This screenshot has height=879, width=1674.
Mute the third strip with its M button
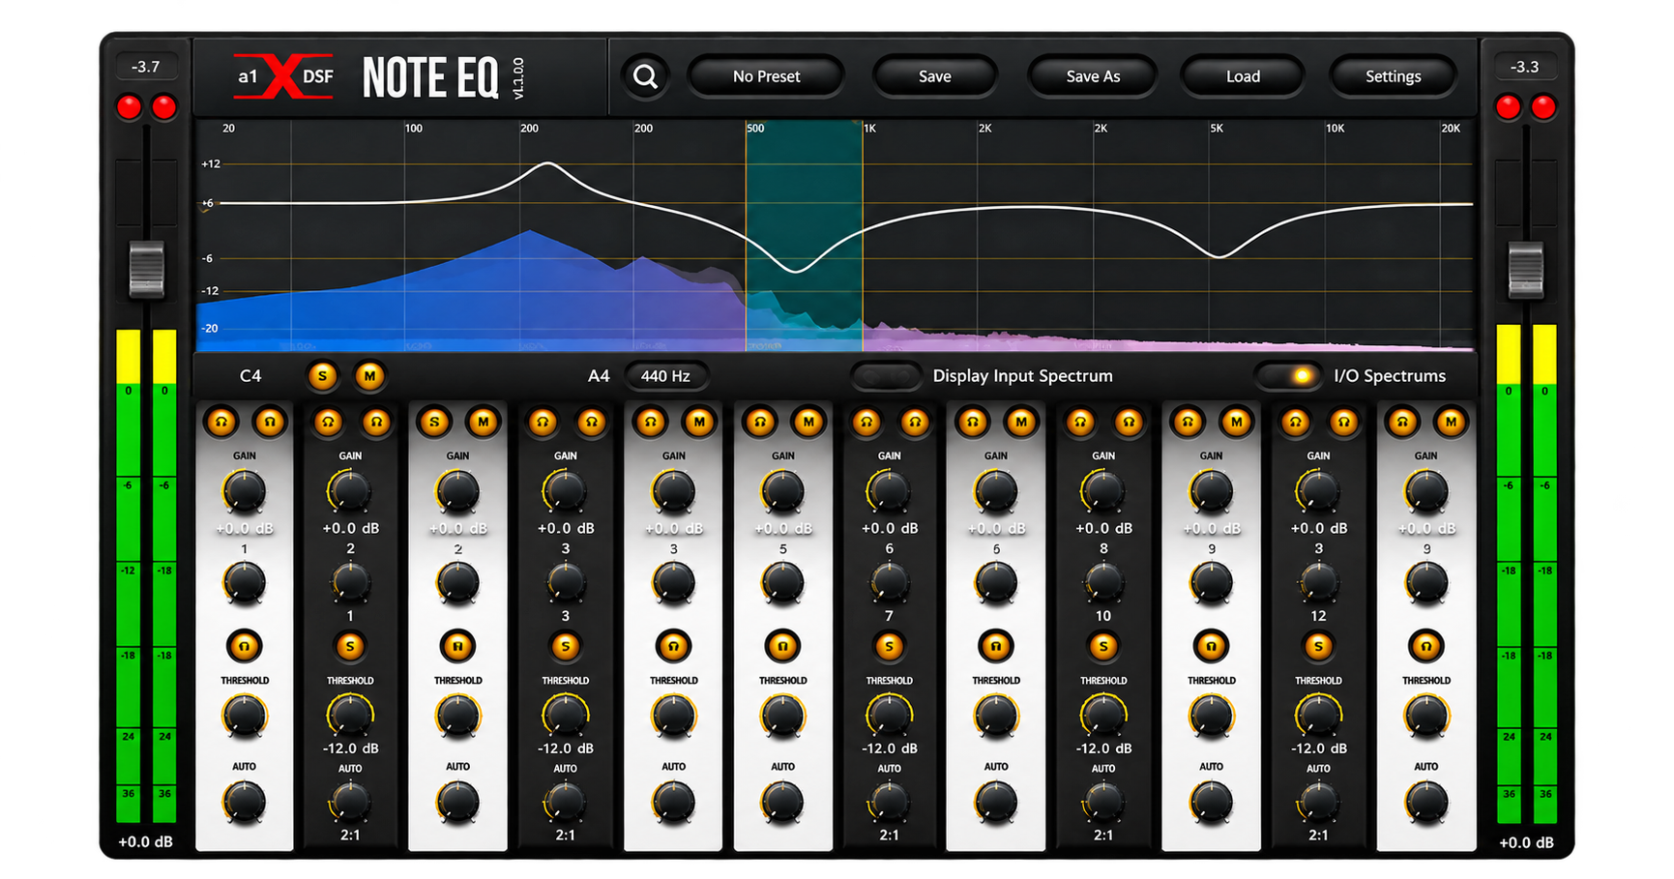pyautogui.click(x=483, y=422)
